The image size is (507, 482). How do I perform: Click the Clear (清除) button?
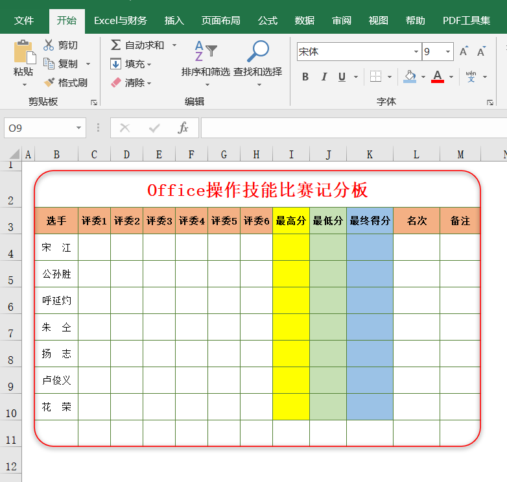130,83
